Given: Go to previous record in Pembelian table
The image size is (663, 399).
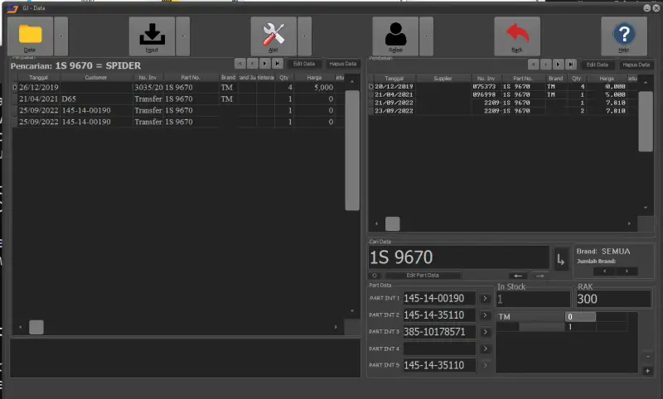Looking at the screenshot, I should point(546,65).
